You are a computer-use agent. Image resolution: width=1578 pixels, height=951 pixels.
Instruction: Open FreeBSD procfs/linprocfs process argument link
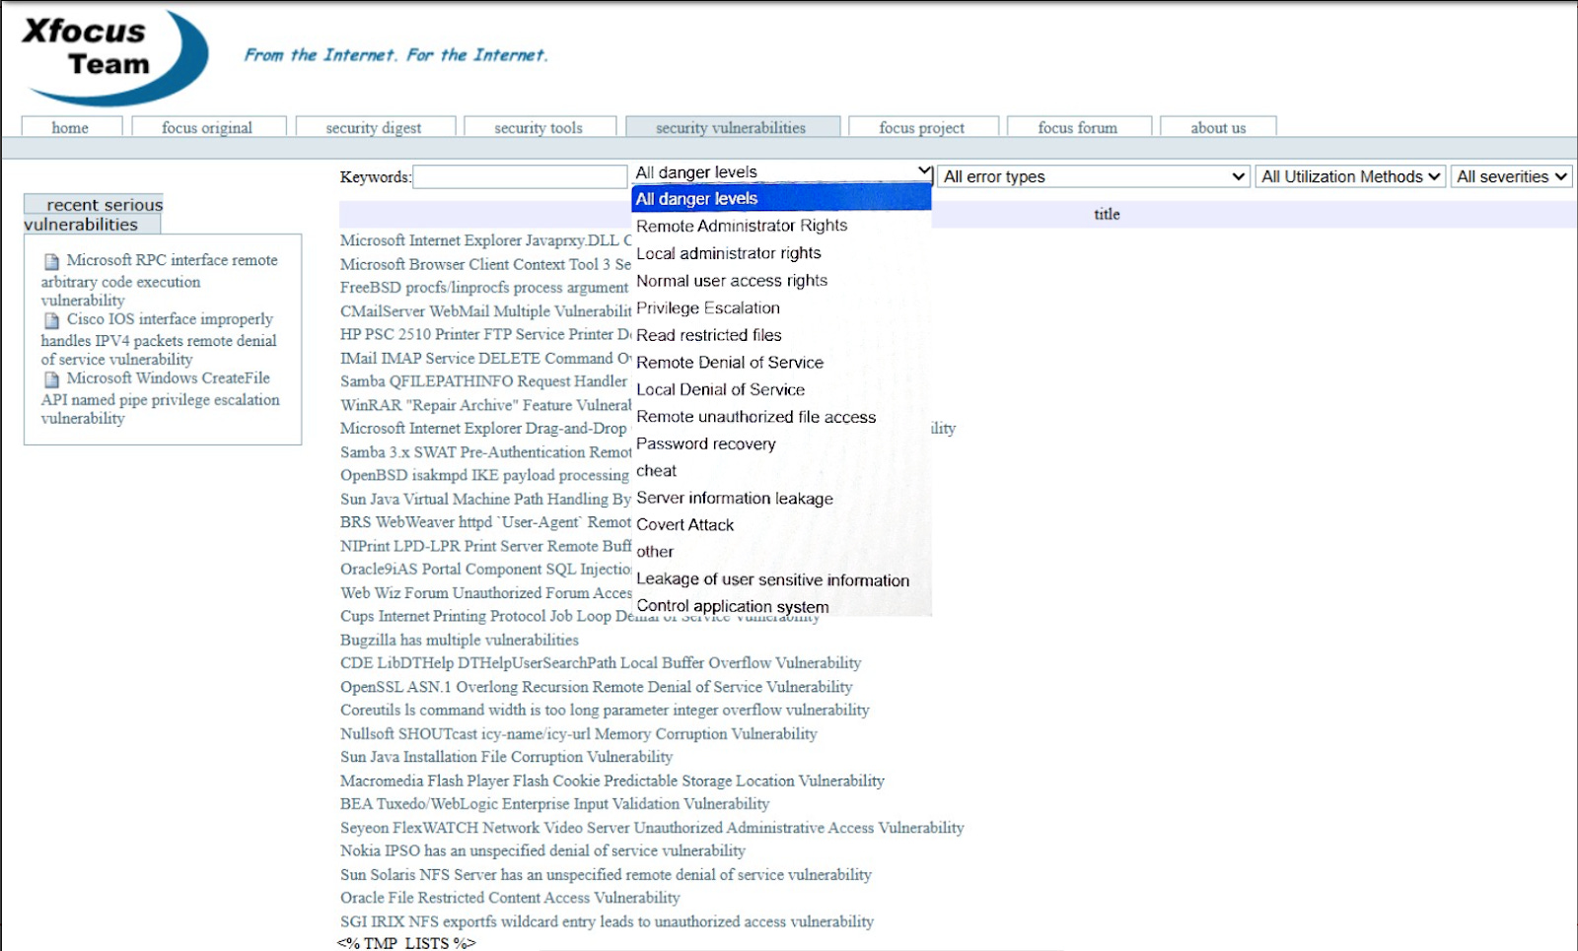tap(484, 288)
